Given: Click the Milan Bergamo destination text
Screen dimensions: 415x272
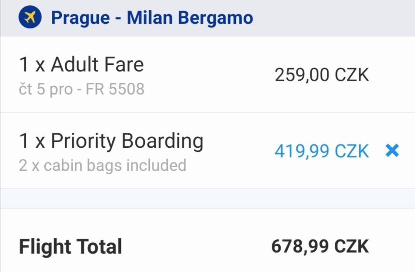Looking at the screenshot, I should pyautogui.click(x=189, y=18).
